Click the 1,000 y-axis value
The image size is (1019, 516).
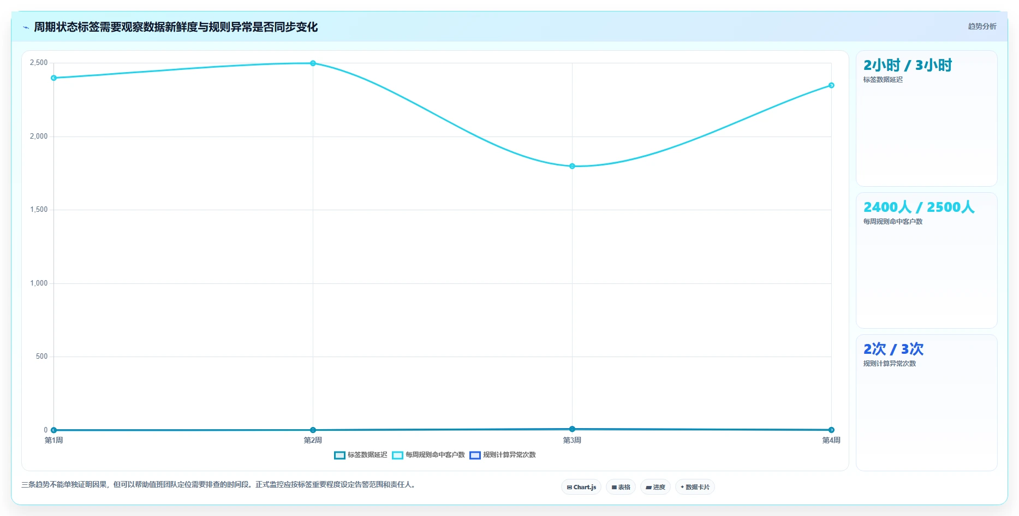click(39, 283)
